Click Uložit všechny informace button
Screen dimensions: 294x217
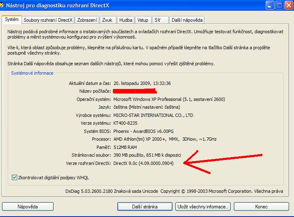(203, 206)
